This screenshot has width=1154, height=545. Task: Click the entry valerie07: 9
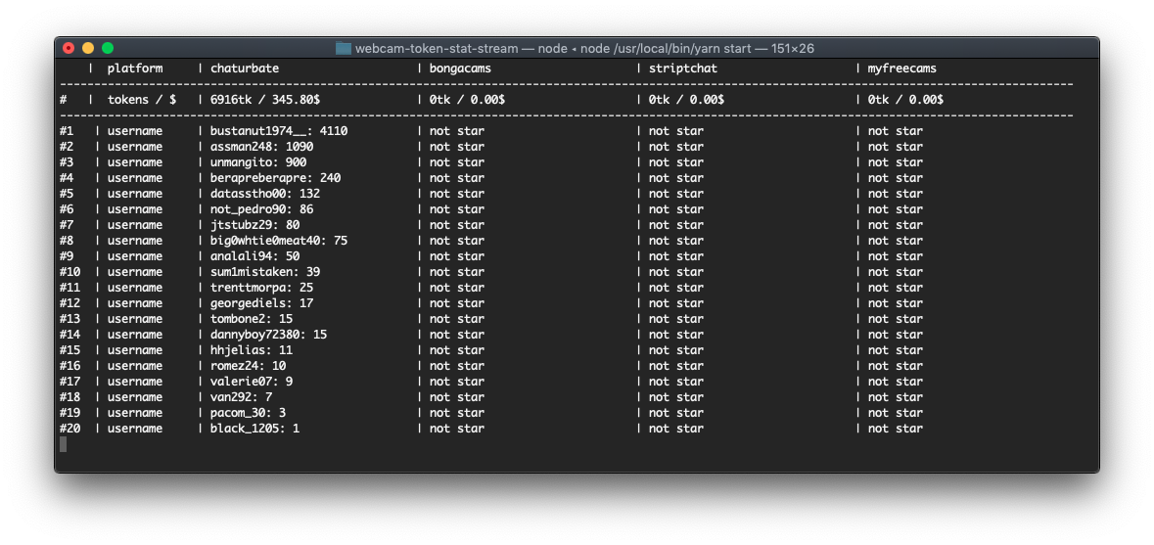251,381
